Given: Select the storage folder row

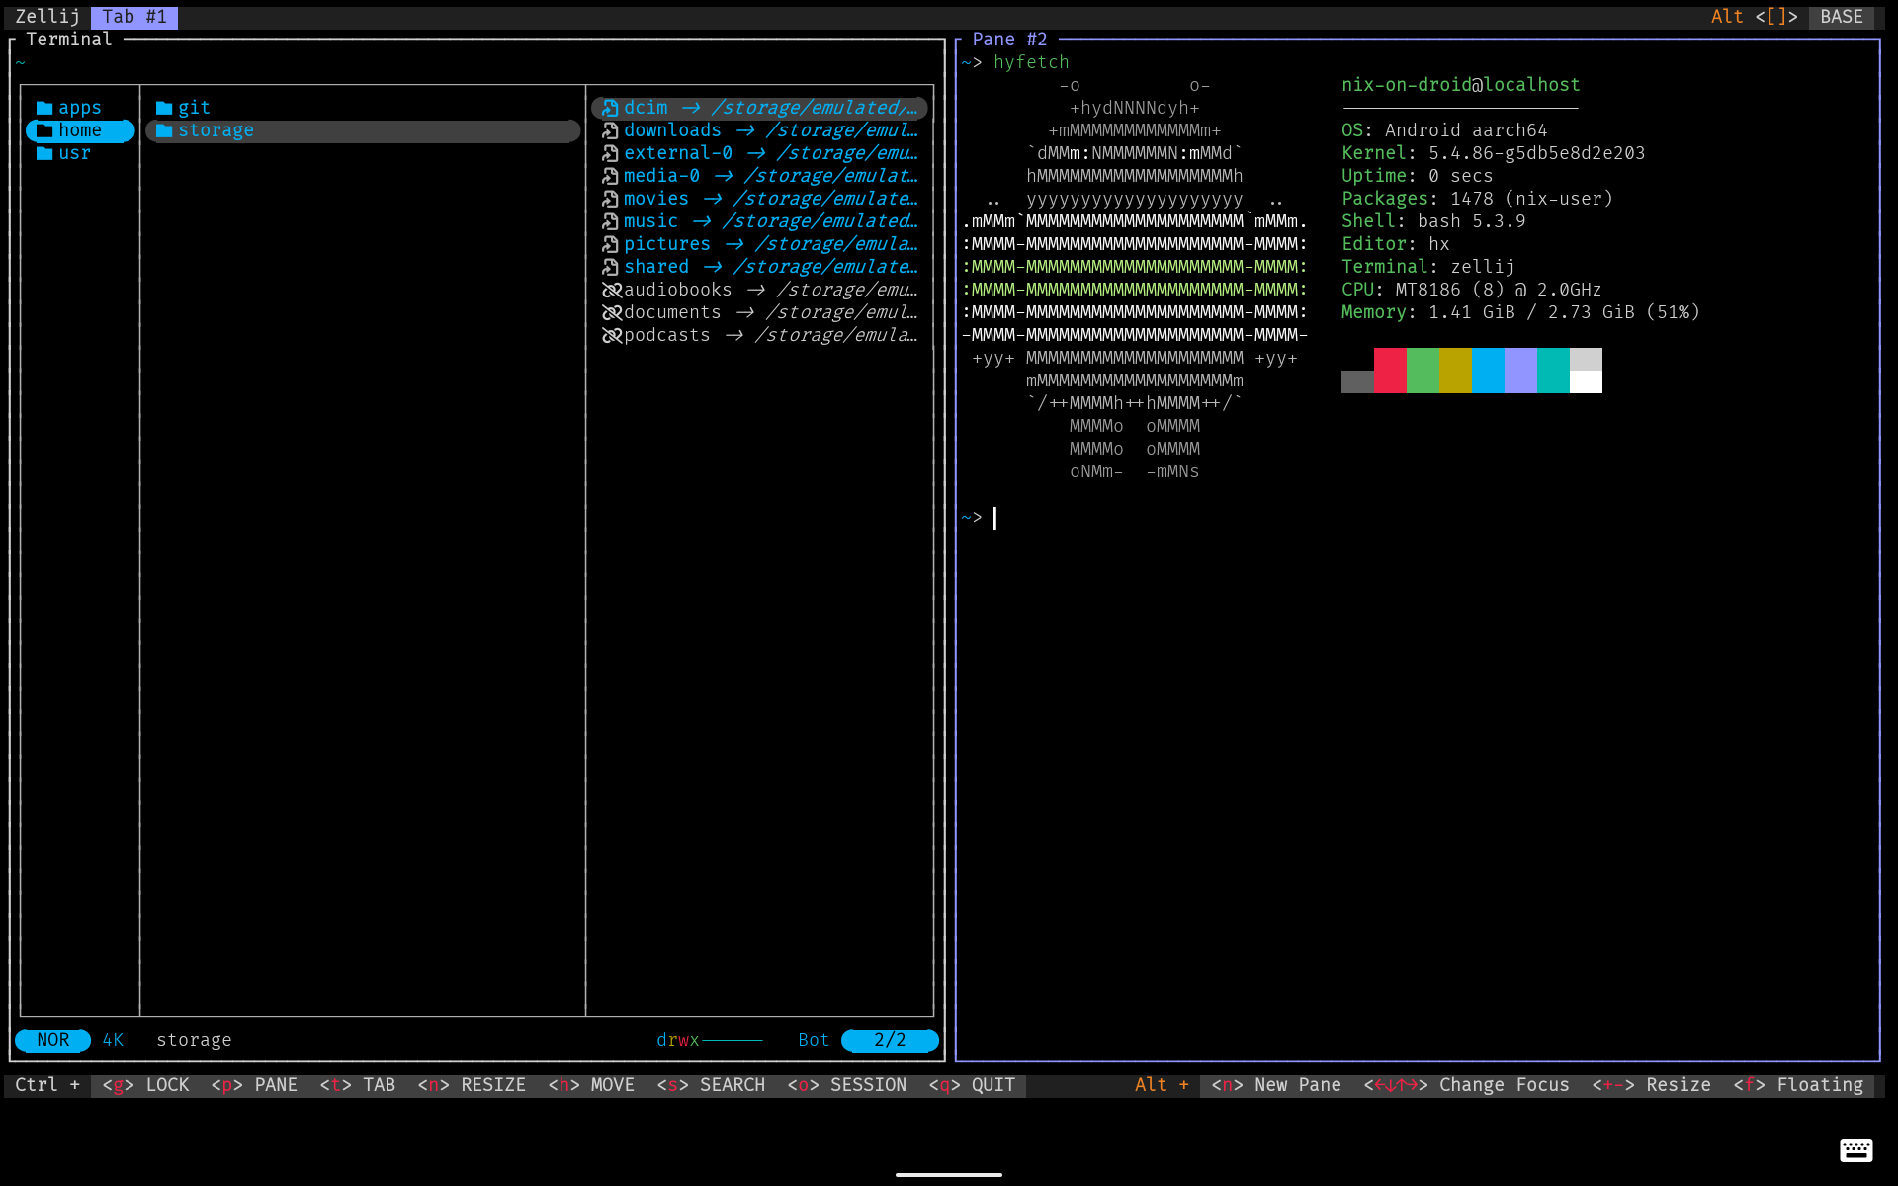Looking at the screenshot, I should [x=363, y=130].
